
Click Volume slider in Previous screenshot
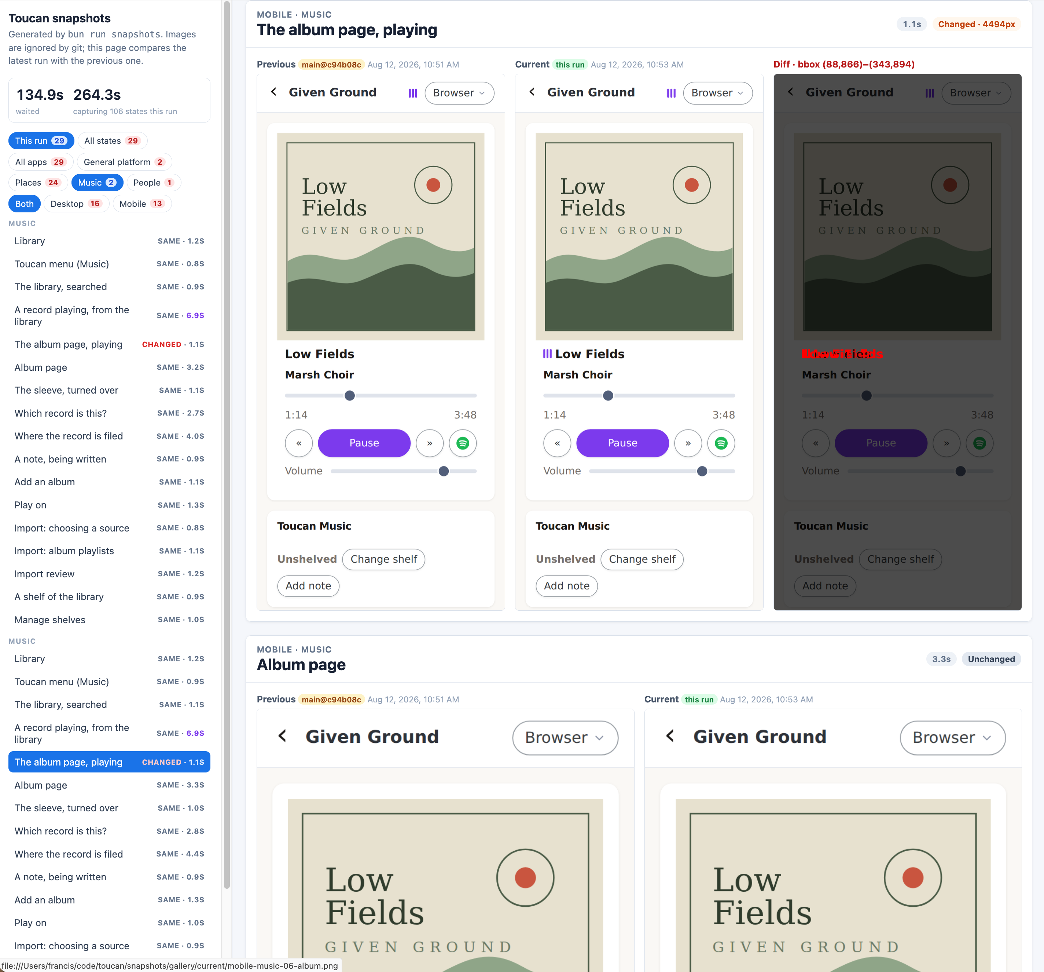403,471
